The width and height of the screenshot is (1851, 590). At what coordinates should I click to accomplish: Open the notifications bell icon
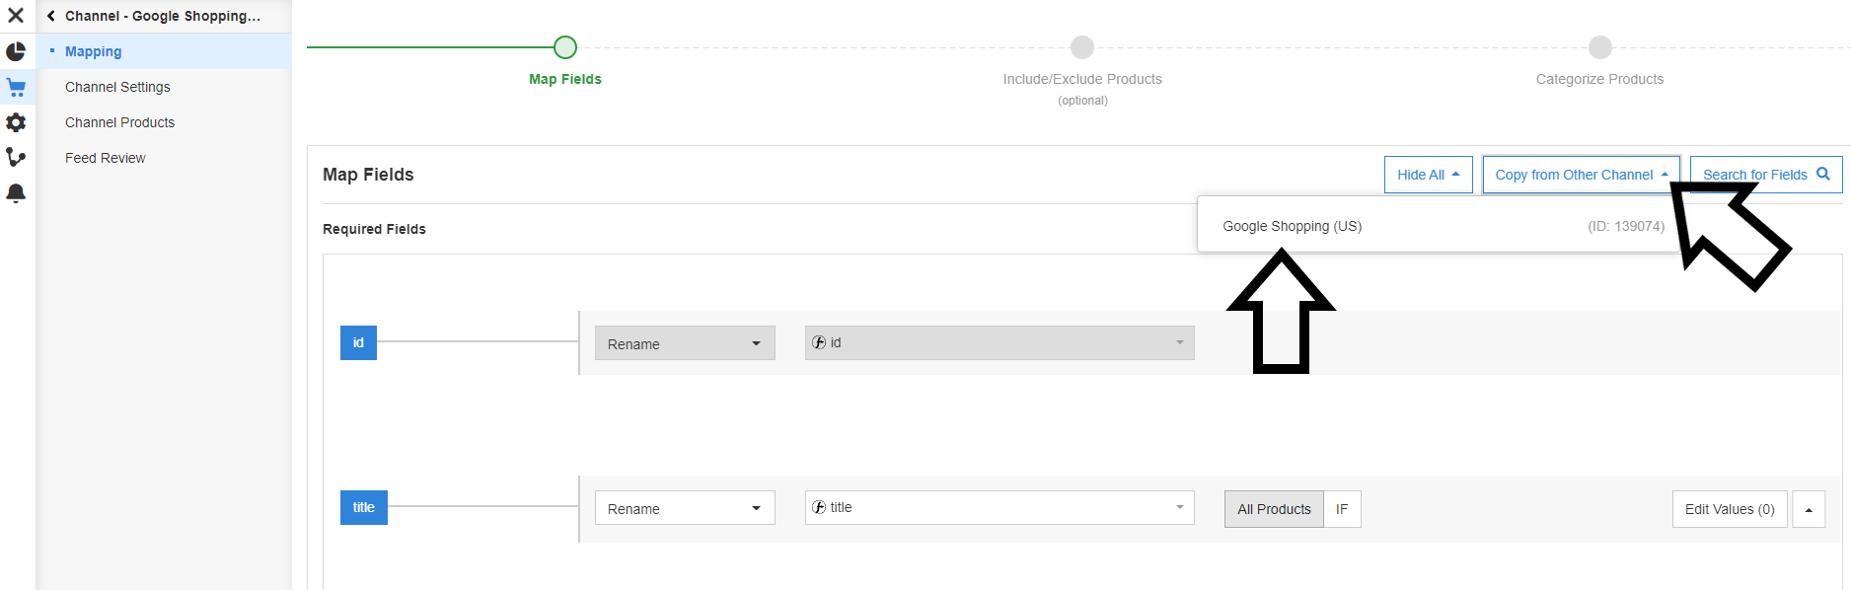pos(16,193)
